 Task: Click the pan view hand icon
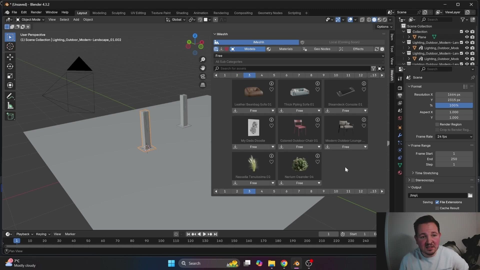[203, 68]
